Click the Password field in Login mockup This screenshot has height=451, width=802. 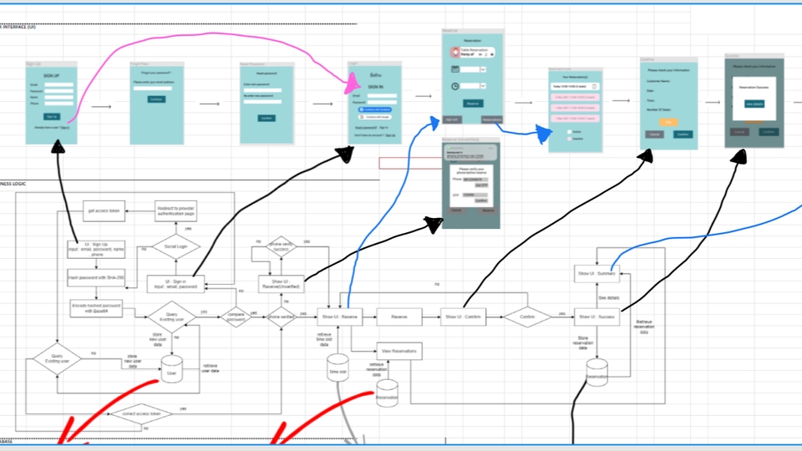tap(382, 102)
